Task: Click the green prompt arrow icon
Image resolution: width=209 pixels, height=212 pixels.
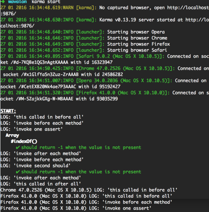Action: (3, 2)
